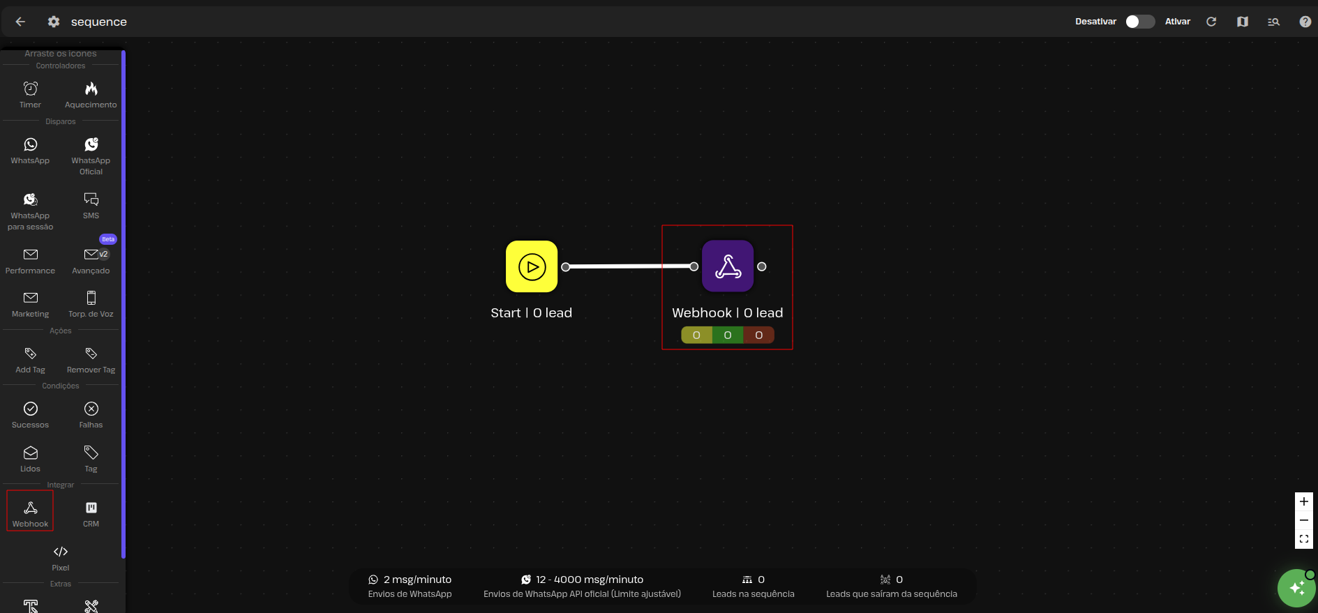Click the red counter on Webhook node
The image size is (1318, 613).
point(758,335)
